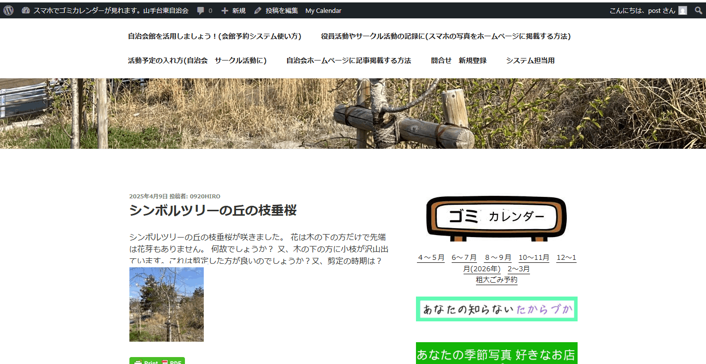Open the 4～5月 garbage calendar link
Image resolution: width=706 pixels, height=364 pixels.
(x=431, y=257)
